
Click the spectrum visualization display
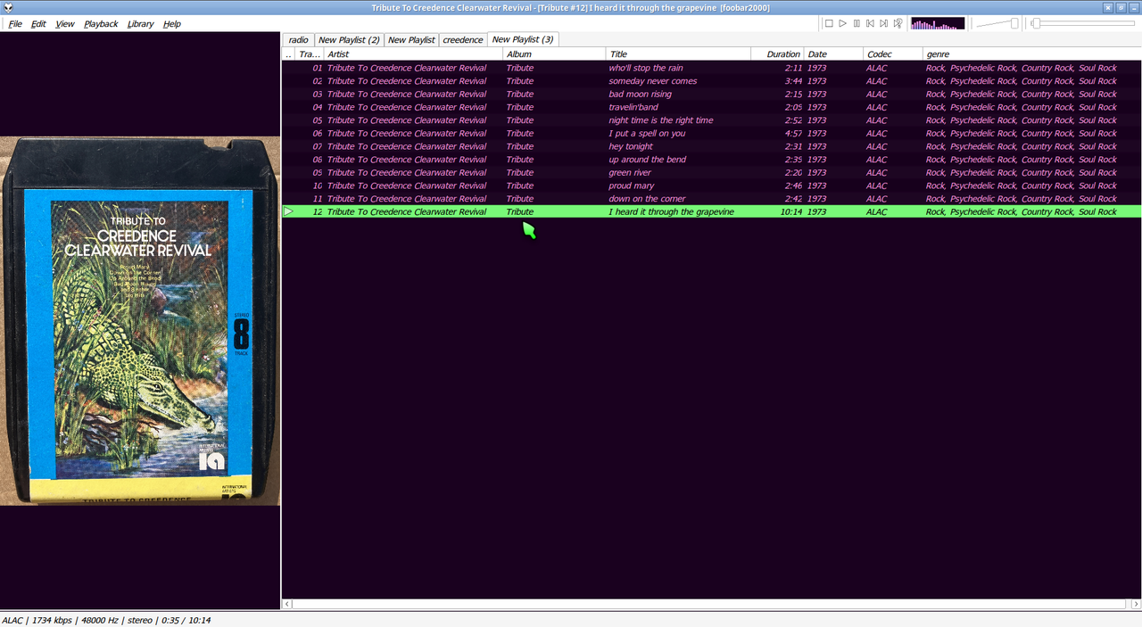tap(938, 24)
